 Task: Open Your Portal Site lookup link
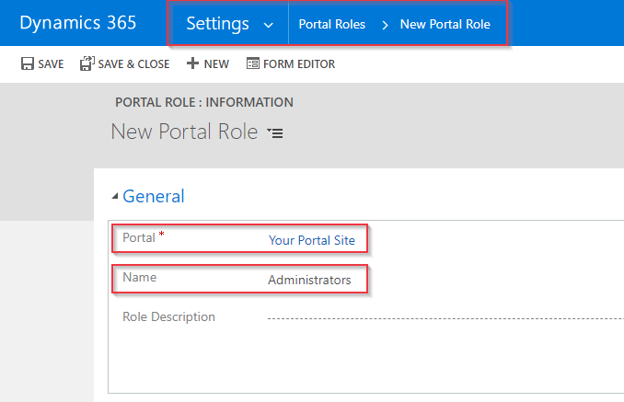click(x=312, y=240)
